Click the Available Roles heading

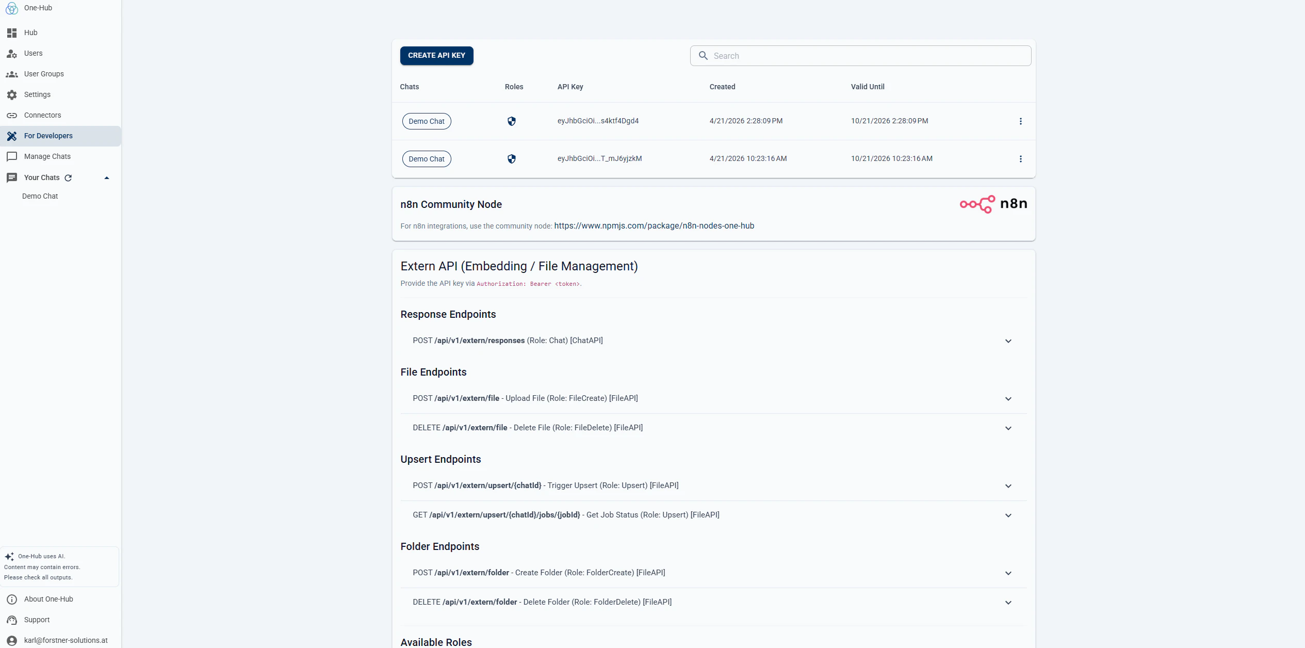[436, 642]
